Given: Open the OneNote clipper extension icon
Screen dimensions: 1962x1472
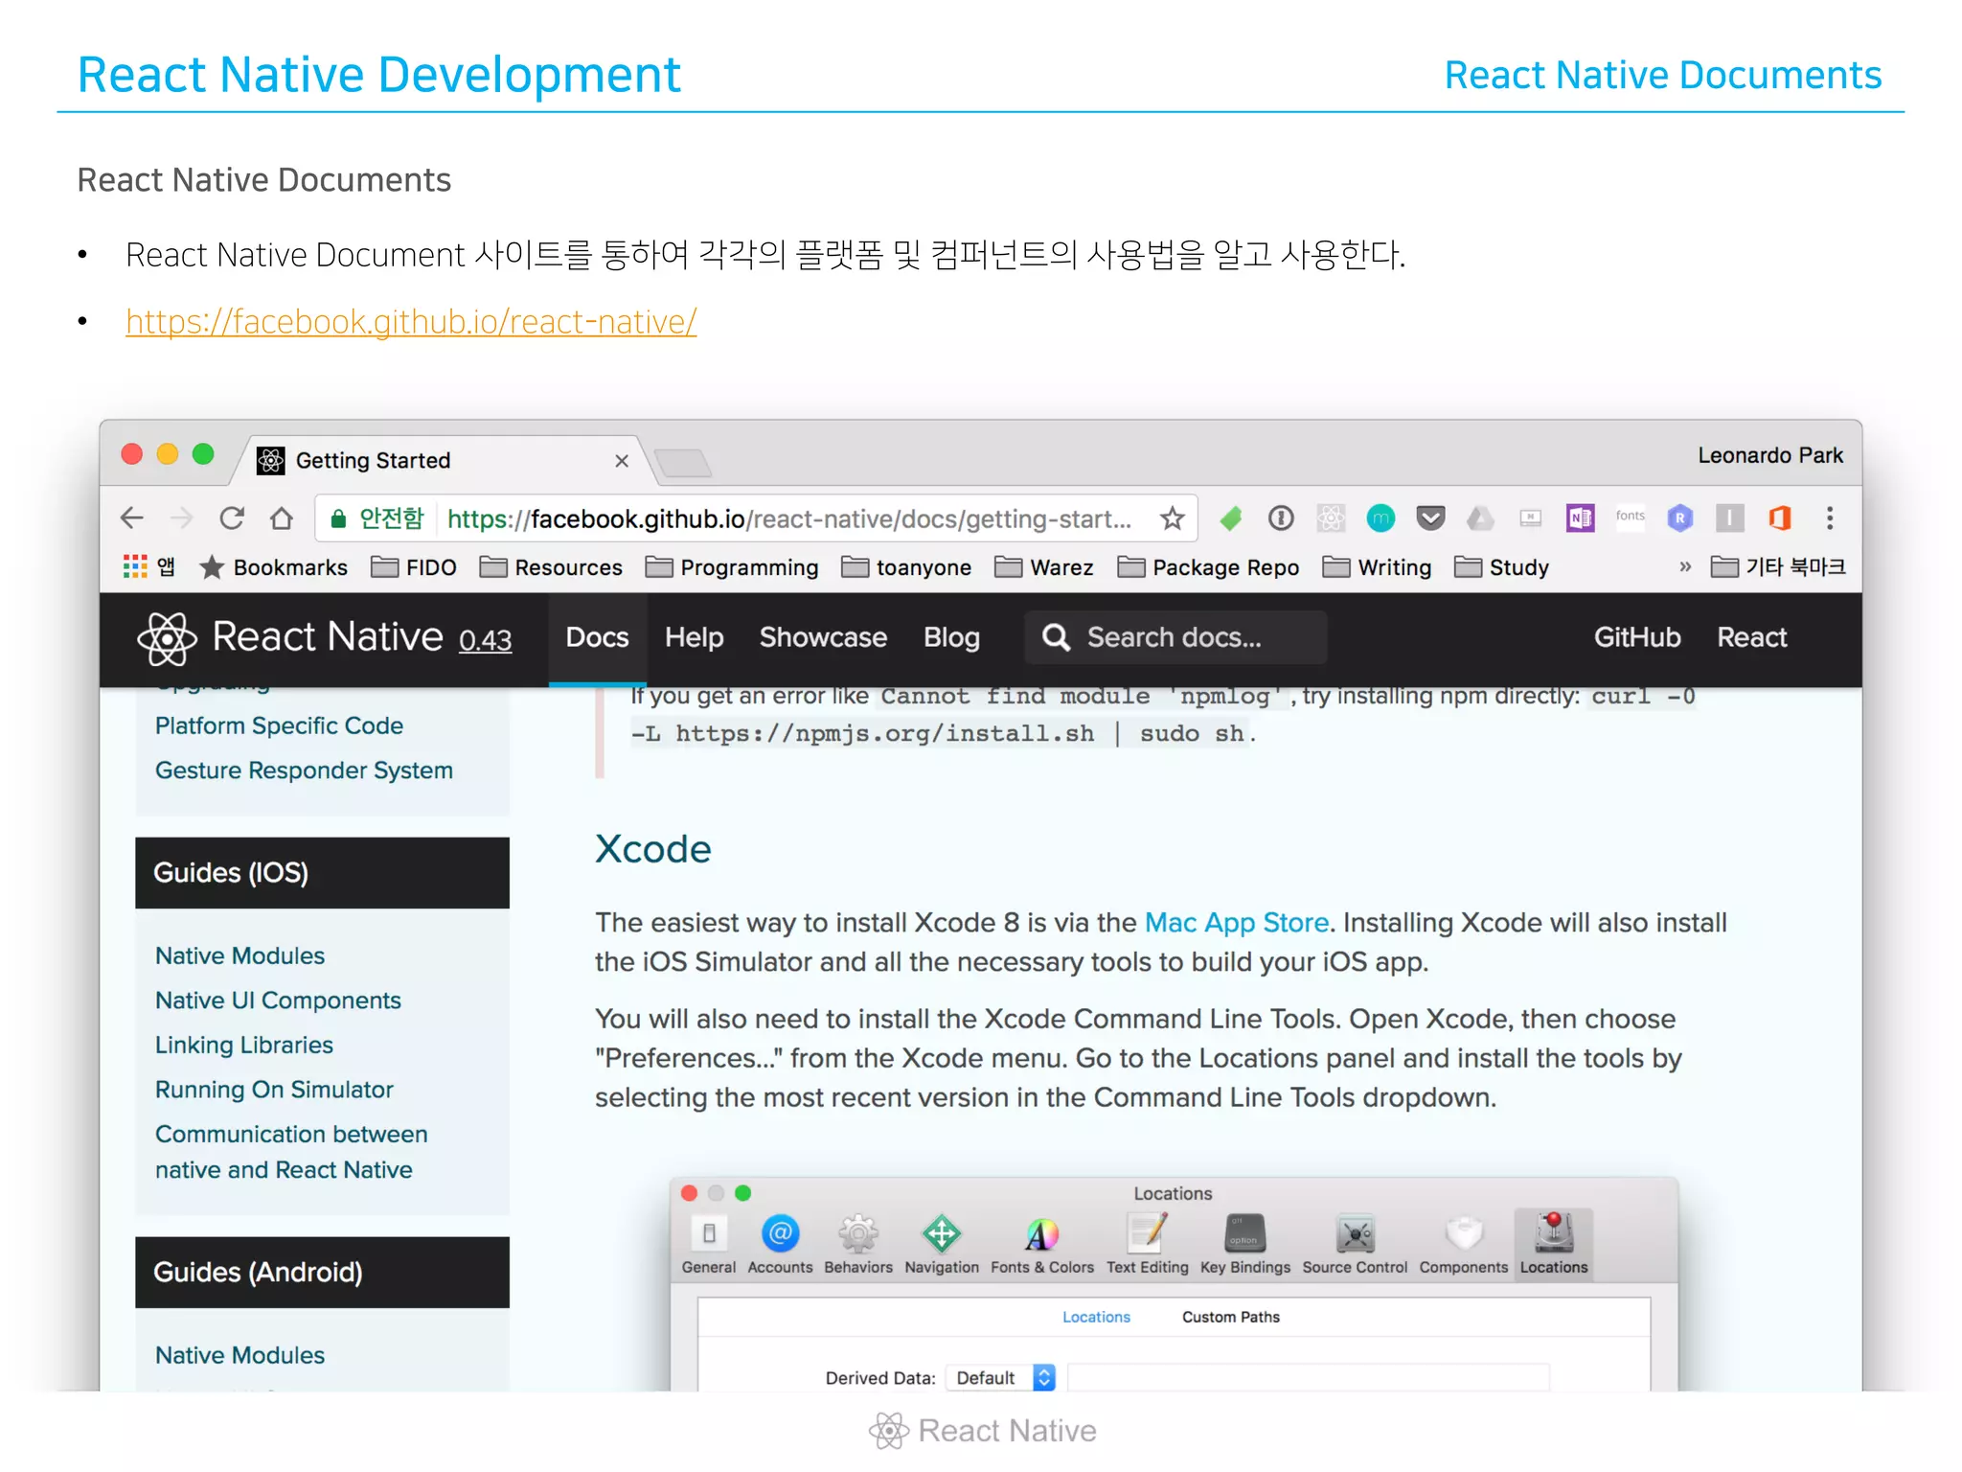Looking at the screenshot, I should click(1581, 518).
